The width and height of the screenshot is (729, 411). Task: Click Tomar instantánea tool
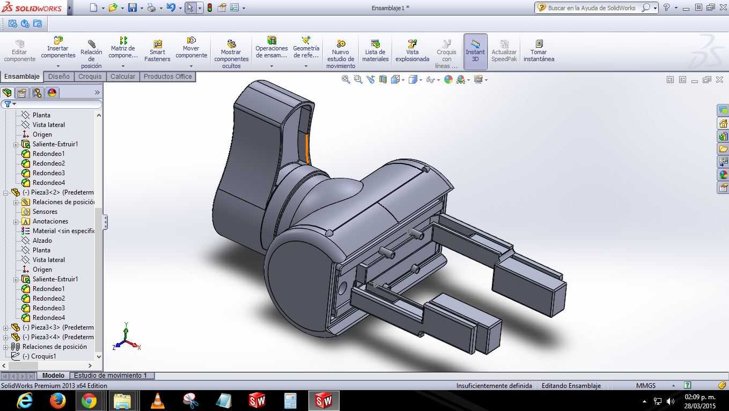click(539, 50)
